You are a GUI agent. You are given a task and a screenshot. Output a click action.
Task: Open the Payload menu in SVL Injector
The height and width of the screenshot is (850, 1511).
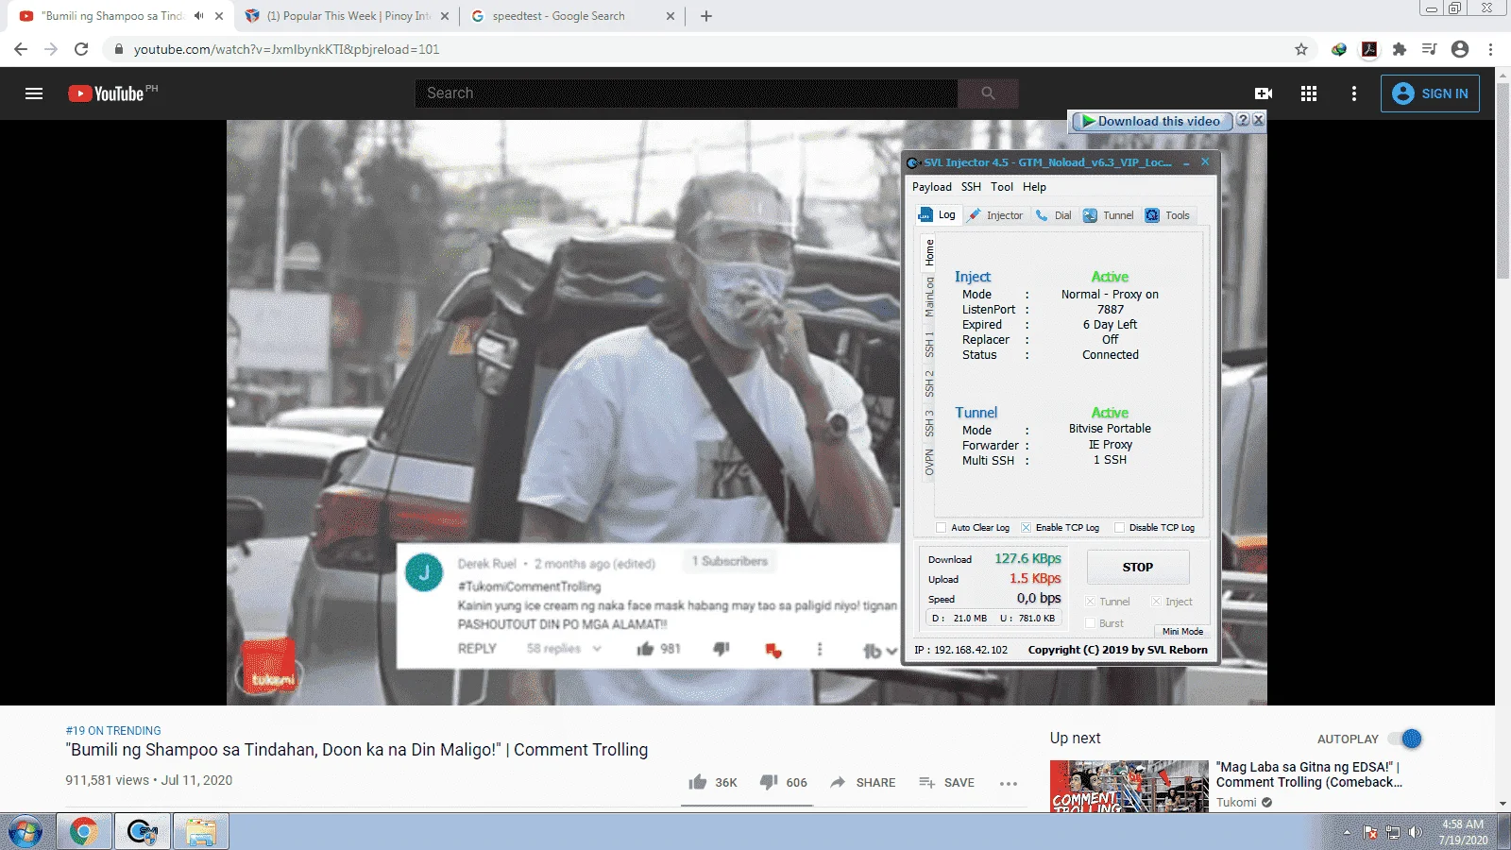pos(932,187)
